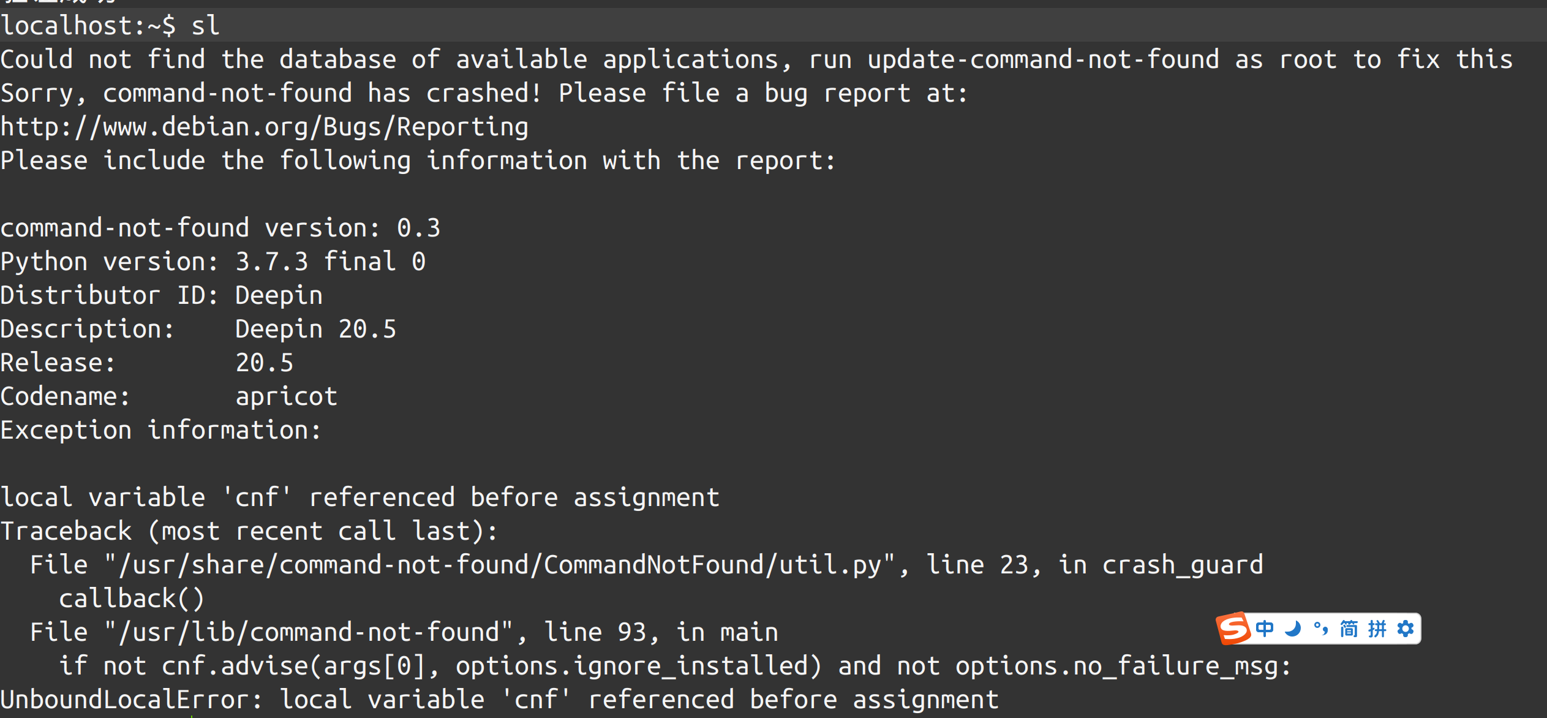
Task: Click the Codename 'apricot' value
Action: [286, 396]
